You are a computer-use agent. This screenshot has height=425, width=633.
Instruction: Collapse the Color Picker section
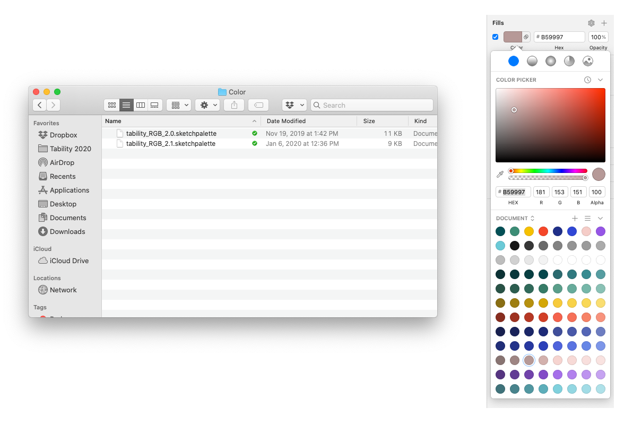600,80
